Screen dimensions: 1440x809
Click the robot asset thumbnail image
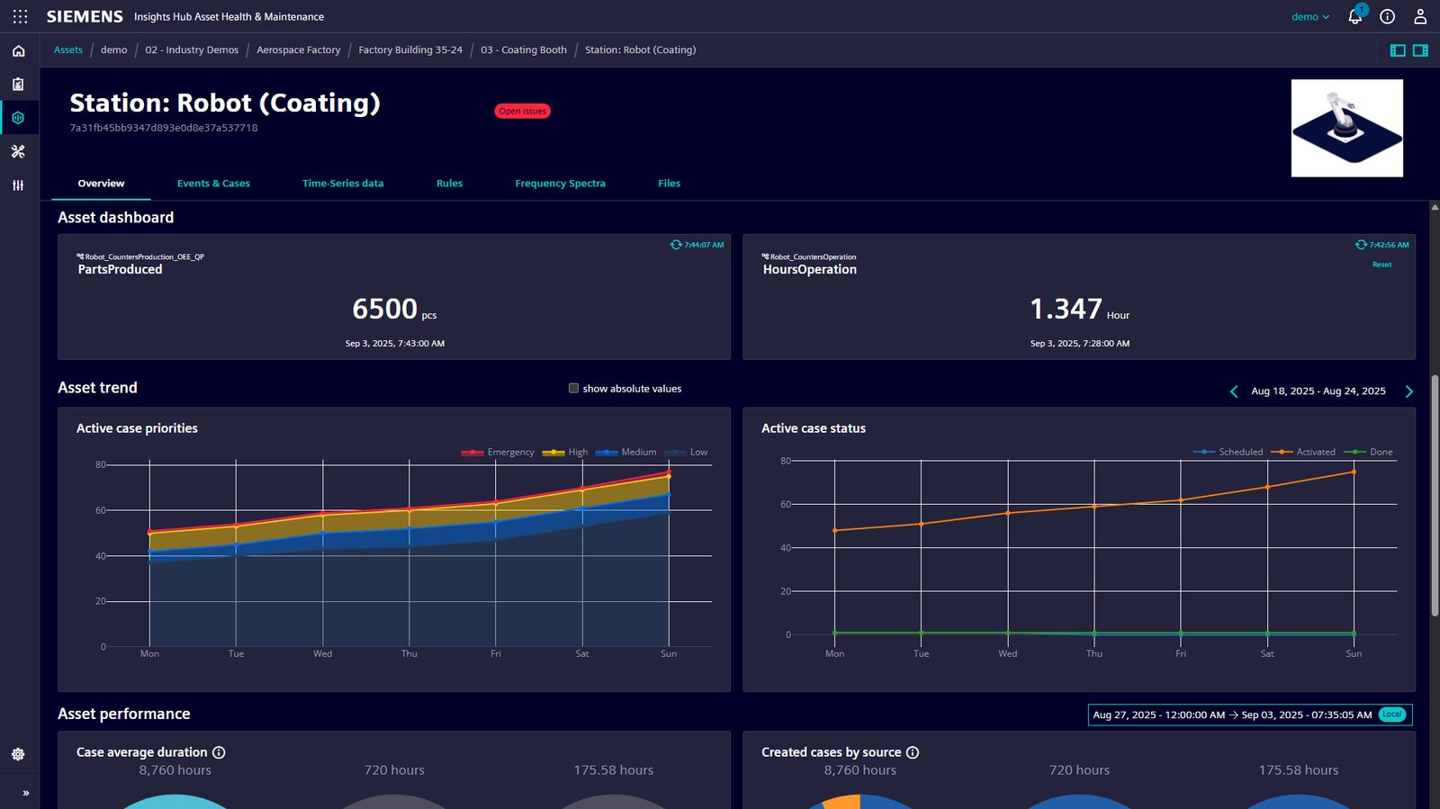pyautogui.click(x=1346, y=128)
